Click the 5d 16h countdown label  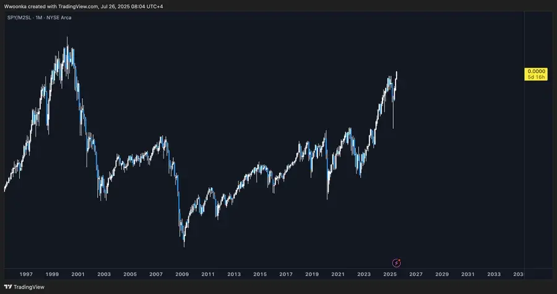pyautogui.click(x=536, y=77)
